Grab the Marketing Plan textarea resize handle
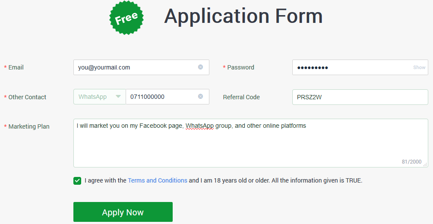This screenshot has width=433, height=224. pyautogui.click(x=425, y=164)
